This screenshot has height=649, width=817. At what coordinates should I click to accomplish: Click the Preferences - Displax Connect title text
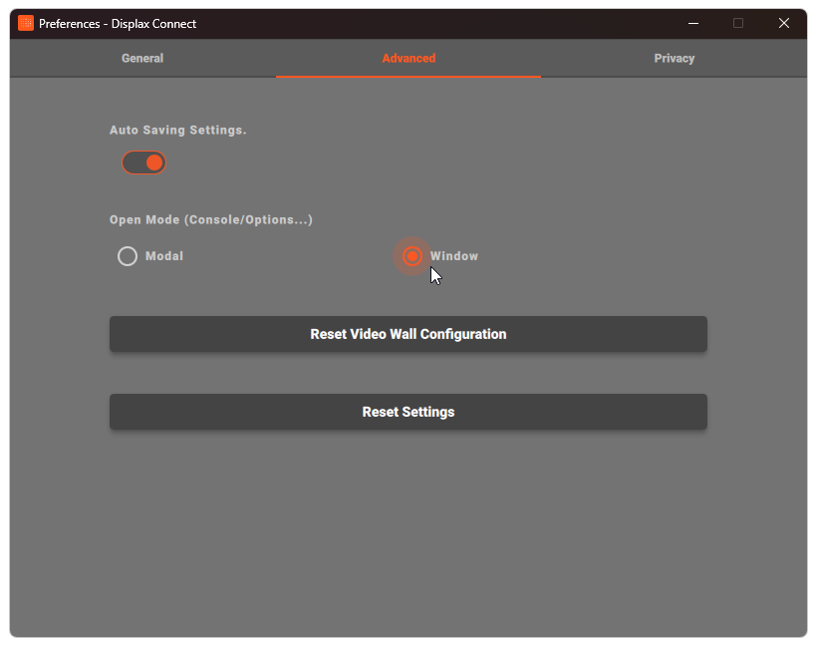coord(118,24)
